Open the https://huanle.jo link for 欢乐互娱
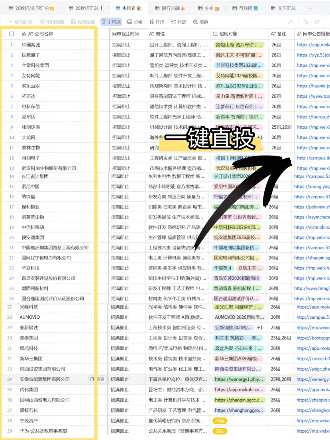This screenshot has width=330, height=440. click(x=313, y=86)
